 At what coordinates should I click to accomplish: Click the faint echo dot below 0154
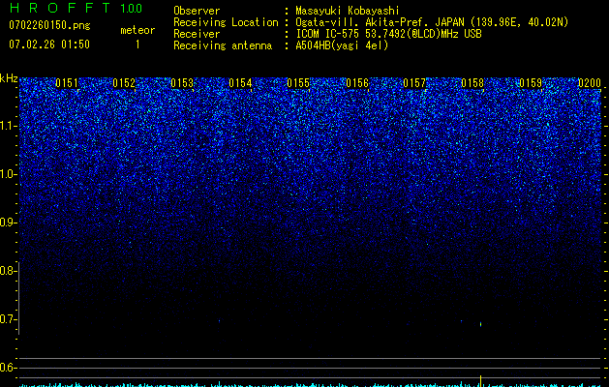click(x=220, y=320)
